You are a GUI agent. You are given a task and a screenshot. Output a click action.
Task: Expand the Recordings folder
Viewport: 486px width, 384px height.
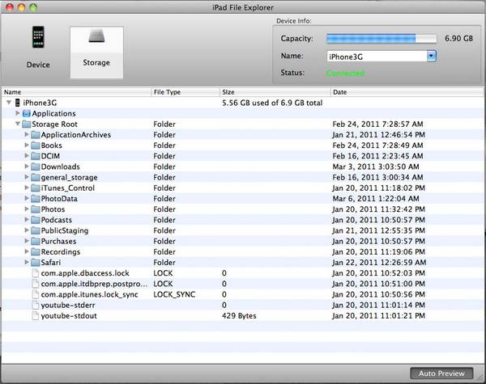[x=27, y=251]
